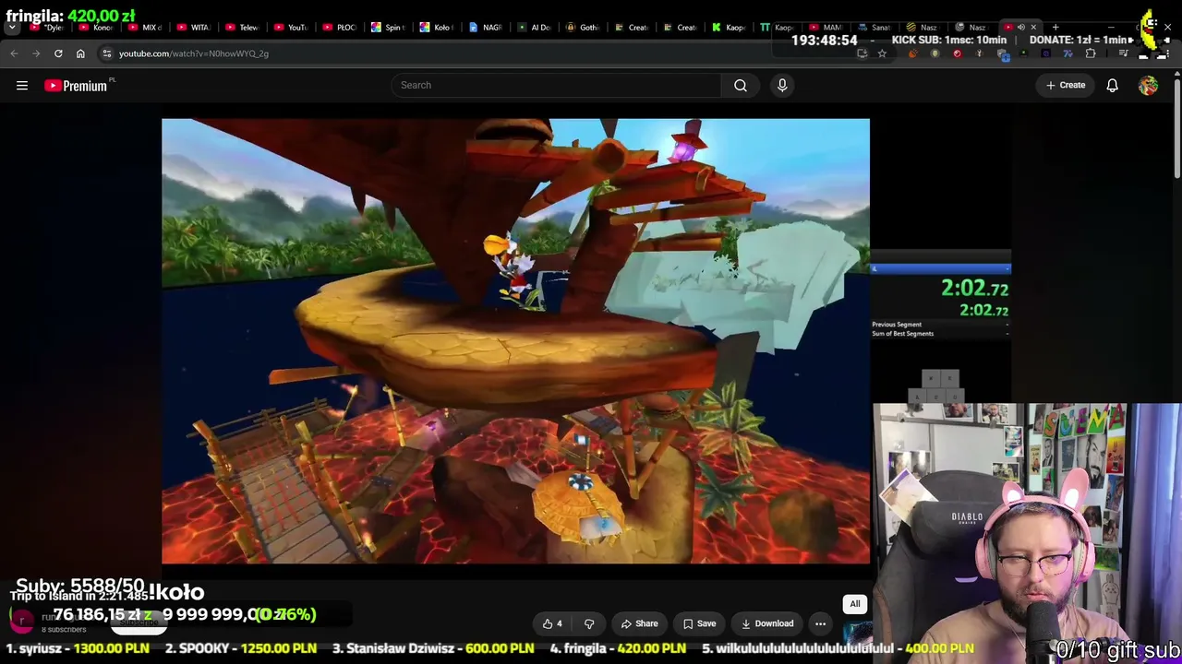This screenshot has width=1182, height=664.
Task: Bookmark this page with the star
Action: point(882,53)
